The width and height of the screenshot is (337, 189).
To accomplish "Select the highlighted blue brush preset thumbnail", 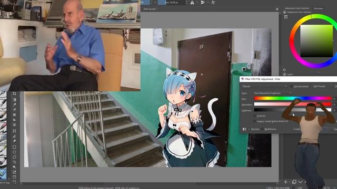I will [3, 174].
